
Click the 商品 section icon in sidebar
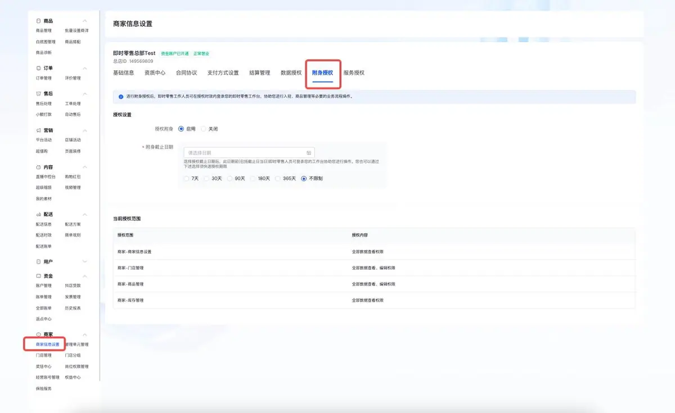tap(38, 21)
